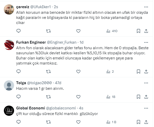This screenshot has width=154, height=127.
Task: Retweet Tolga's post
Action: 48,97
